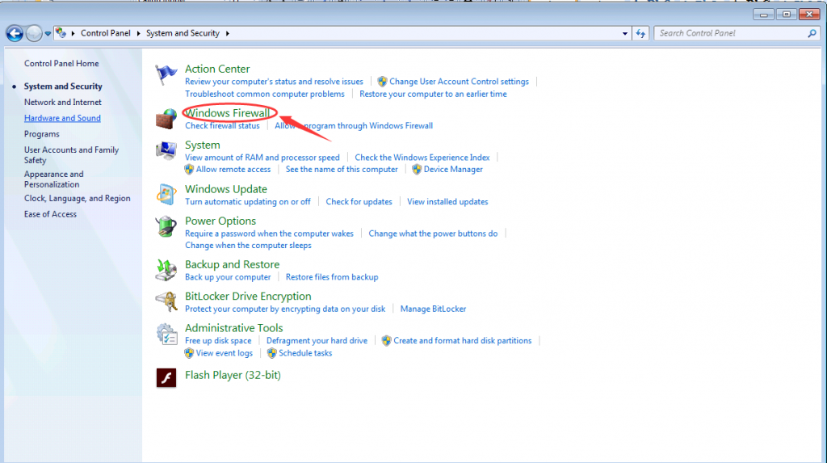The height and width of the screenshot is (463, 827).
Task: Click Manage BitLocker
Action: point(433,309)
